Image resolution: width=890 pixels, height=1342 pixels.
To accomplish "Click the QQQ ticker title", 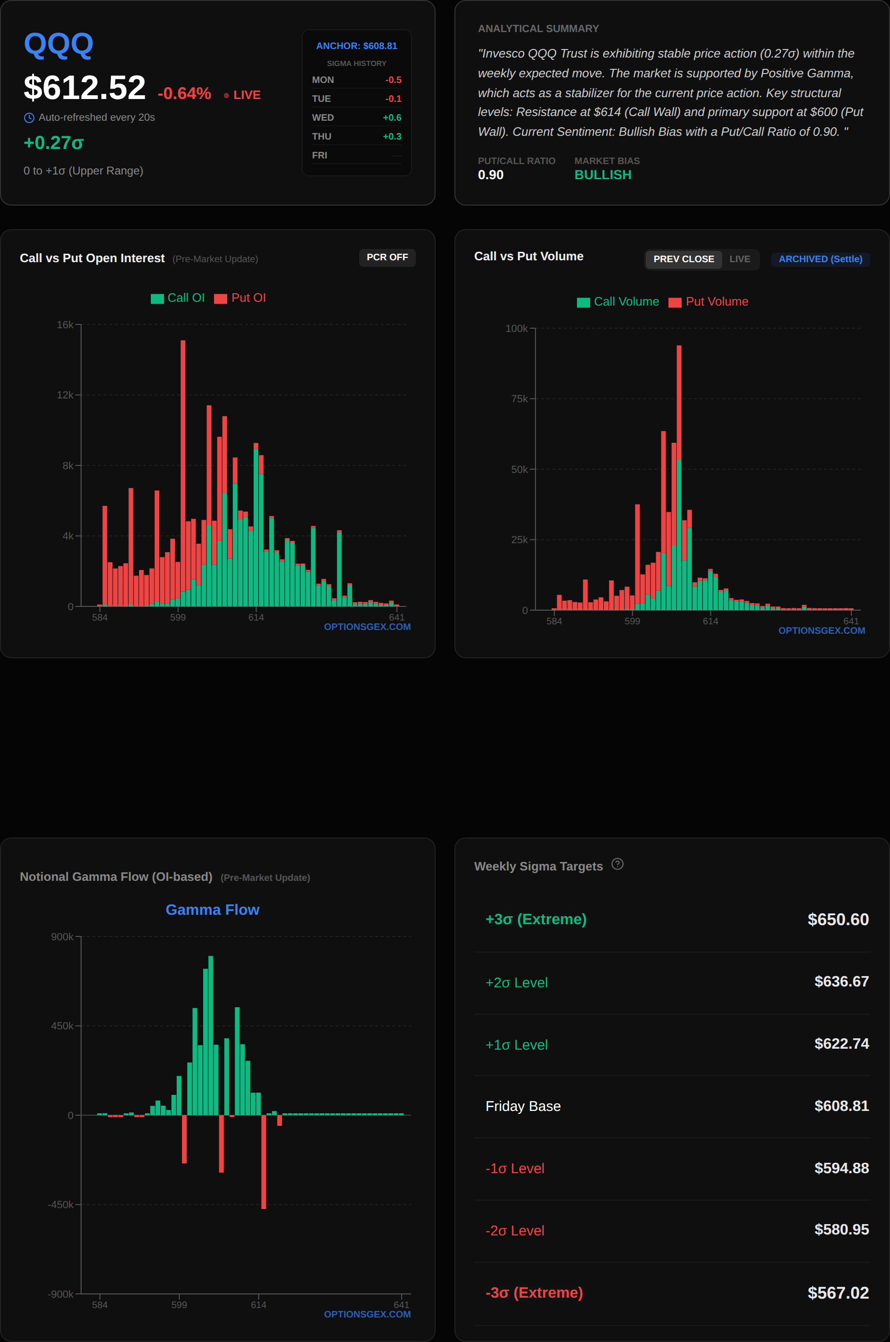I will point(58,45).
